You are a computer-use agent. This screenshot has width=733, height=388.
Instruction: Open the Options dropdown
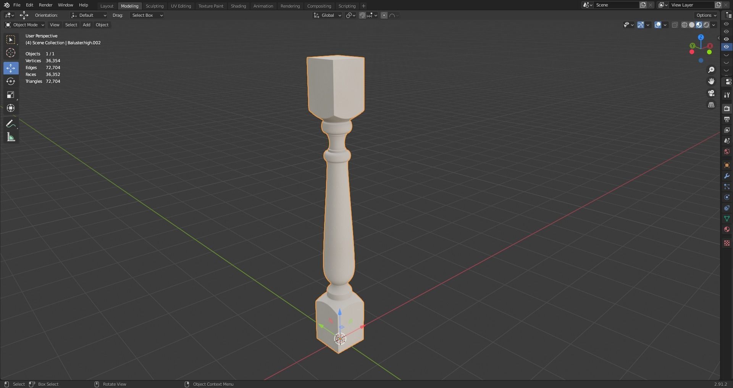(x=706, y=15)
